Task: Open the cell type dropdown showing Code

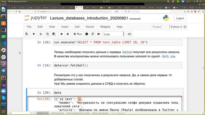Action: click(x=113, y=34)
